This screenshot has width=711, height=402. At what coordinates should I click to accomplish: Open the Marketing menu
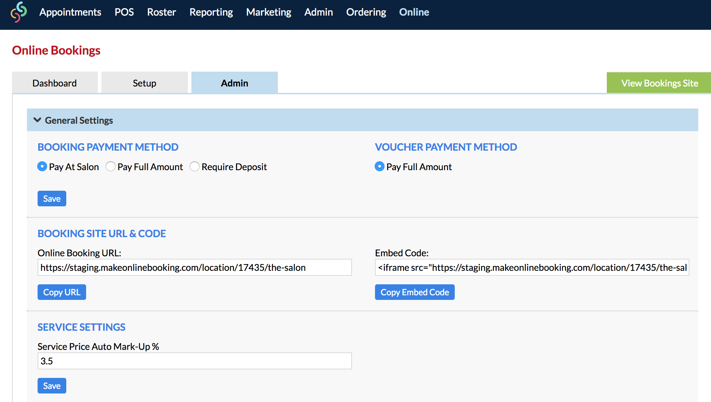(x=269, y=12)
